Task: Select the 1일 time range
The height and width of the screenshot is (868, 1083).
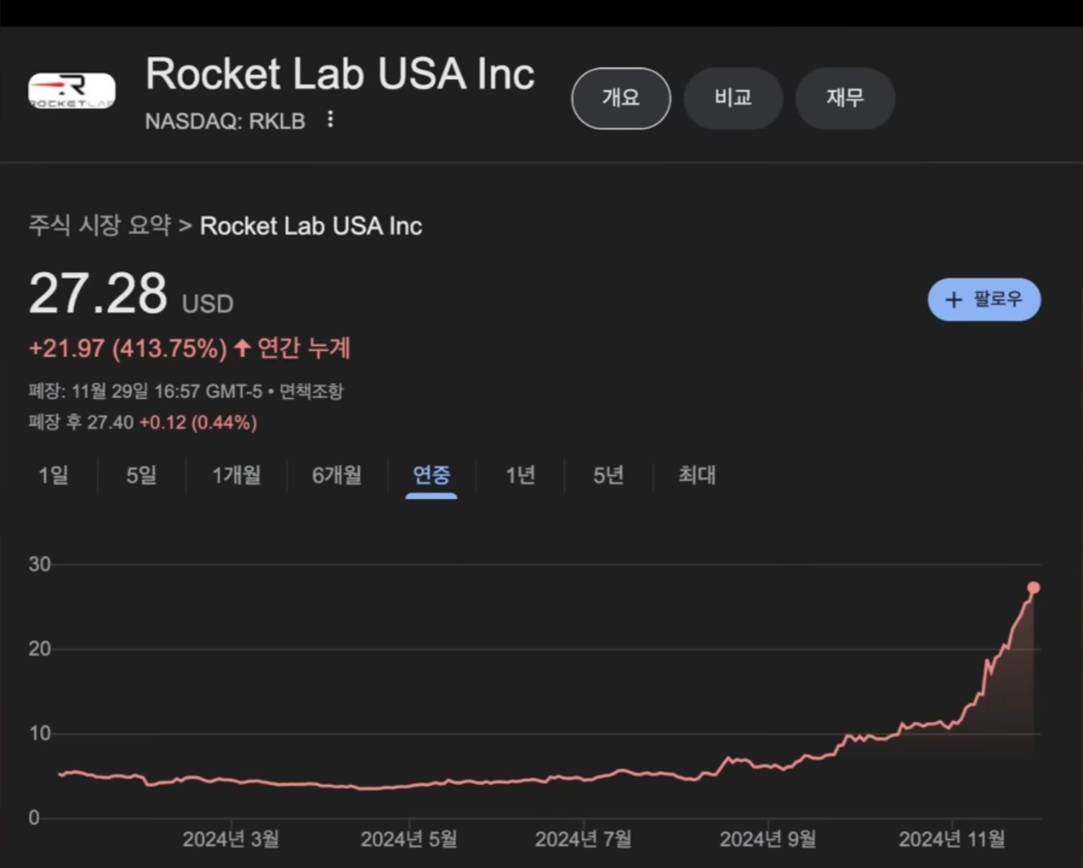Action: pyautogui.click(x=53, y=475)
